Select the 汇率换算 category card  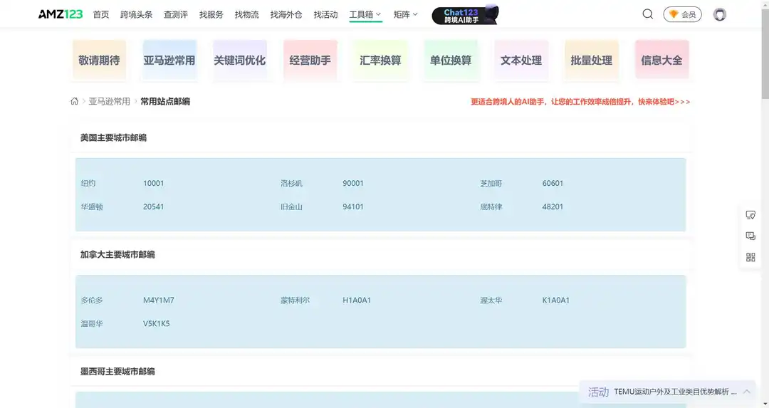tap(380, 60)
